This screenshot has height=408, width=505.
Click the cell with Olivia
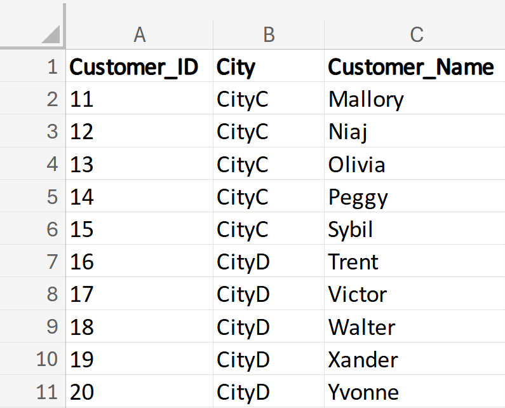(x=357, y=165)
